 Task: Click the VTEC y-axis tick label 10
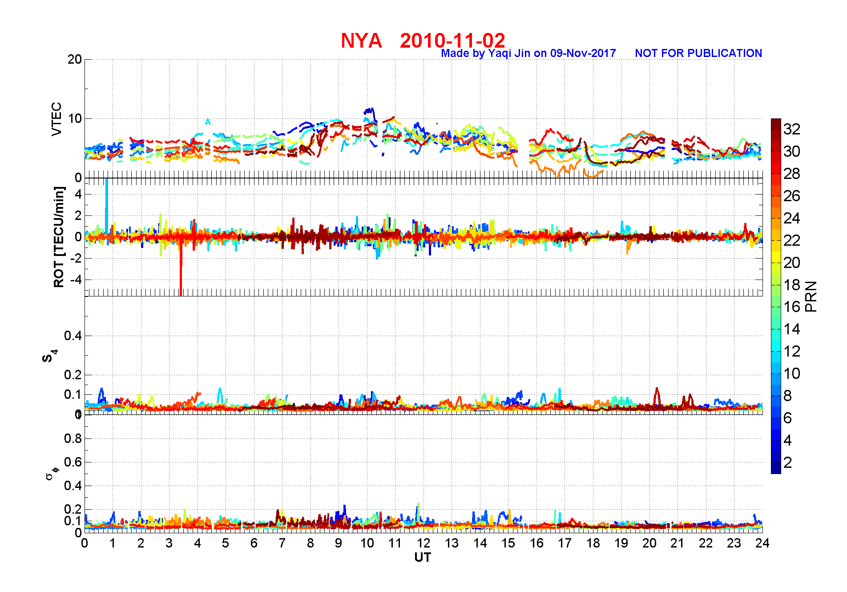[x=75, y=118]
